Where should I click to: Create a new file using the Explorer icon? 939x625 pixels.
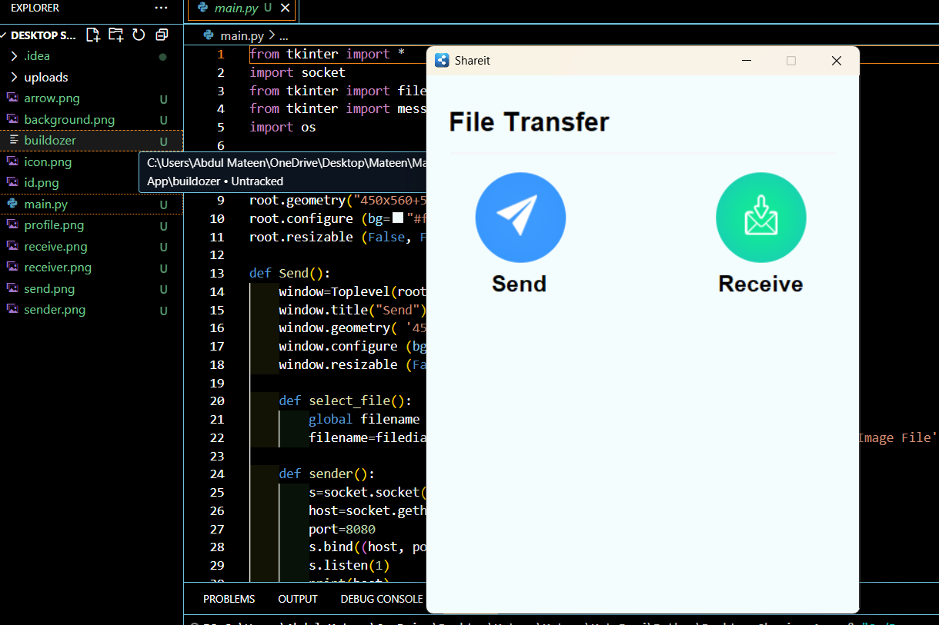92,35
